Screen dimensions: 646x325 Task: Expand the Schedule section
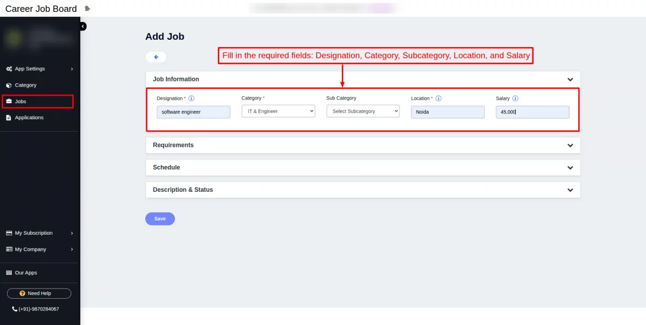pyautogui.click(x=570, y=167)
